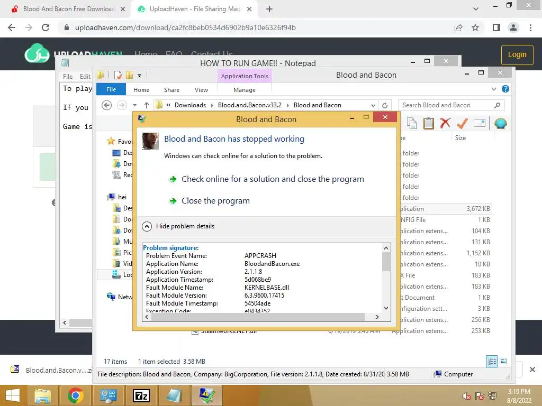This screenshot has height=406, width=542.
Task: Click the Action Center flag tray icon
Action: coord(480,396)
